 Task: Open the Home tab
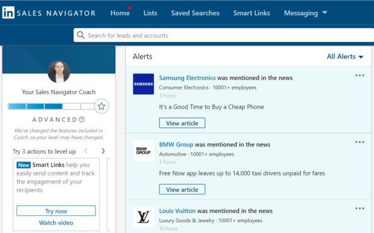pos(120,13)
